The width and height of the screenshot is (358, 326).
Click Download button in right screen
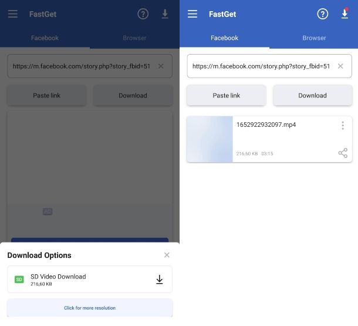pyautogui.click(x=312, y=95)
